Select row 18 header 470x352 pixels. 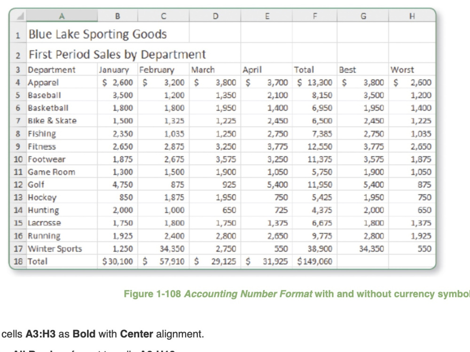[18, 261]
